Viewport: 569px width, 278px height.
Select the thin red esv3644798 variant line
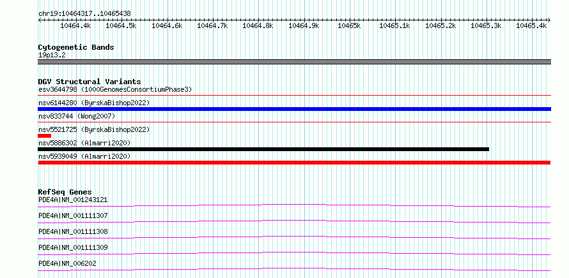tap(294, 96)
